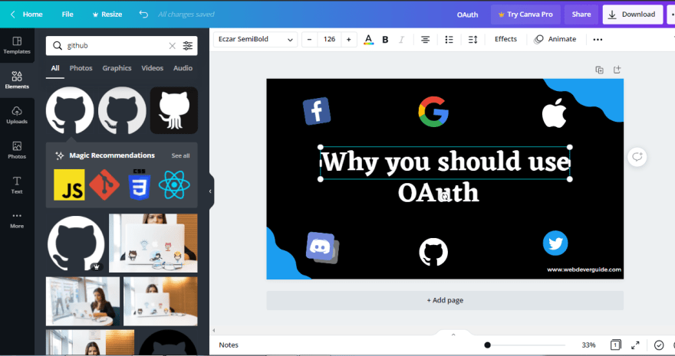The image size is (675, 356).
Task: Click the undo arrow icon
Action: tap(143, 15)
